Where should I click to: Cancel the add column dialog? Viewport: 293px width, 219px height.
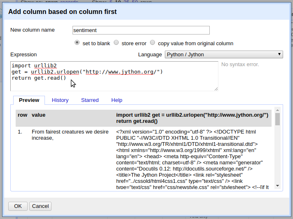pyautogui.click(x=40, y=206)
